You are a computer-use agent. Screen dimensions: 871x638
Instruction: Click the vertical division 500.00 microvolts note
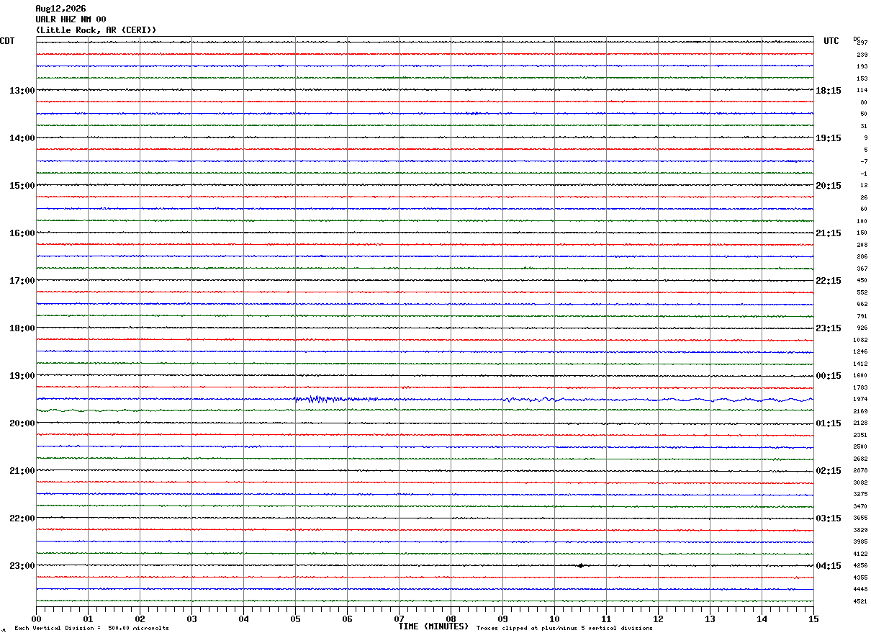[x=91, y=629]
